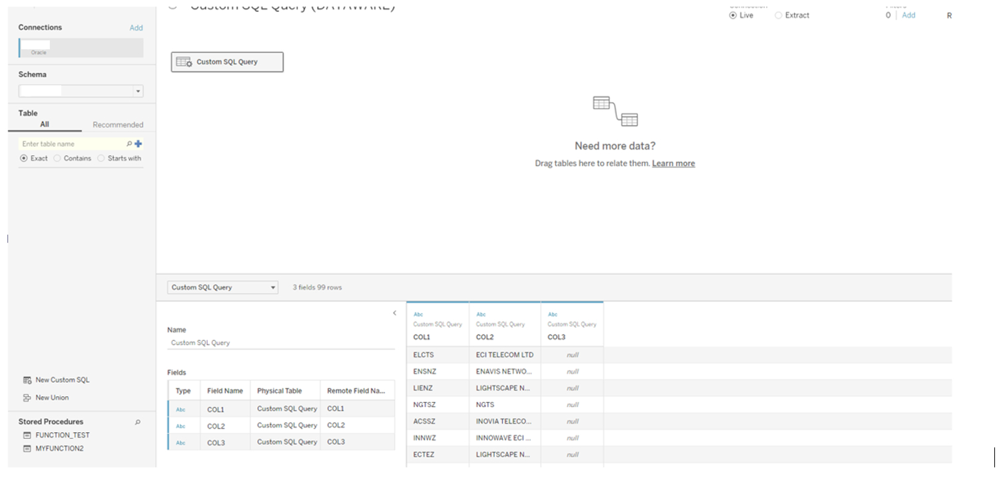Click the ACSSZ cell

(x=438, y=421)
